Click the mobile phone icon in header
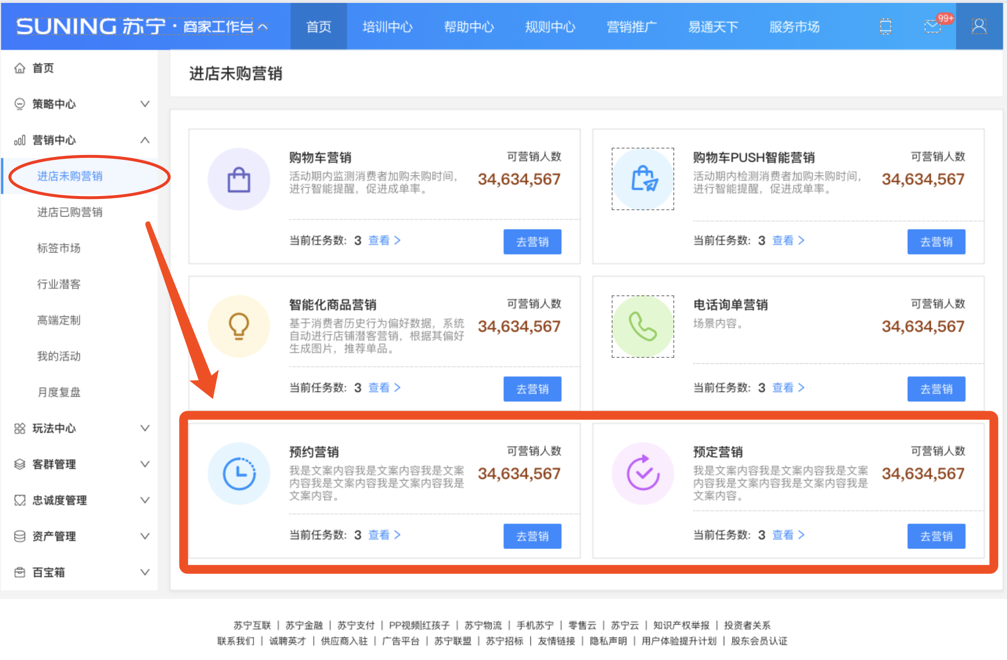Screen dimensions: 1007x660 pyautogui.click(x=885, y=26)
